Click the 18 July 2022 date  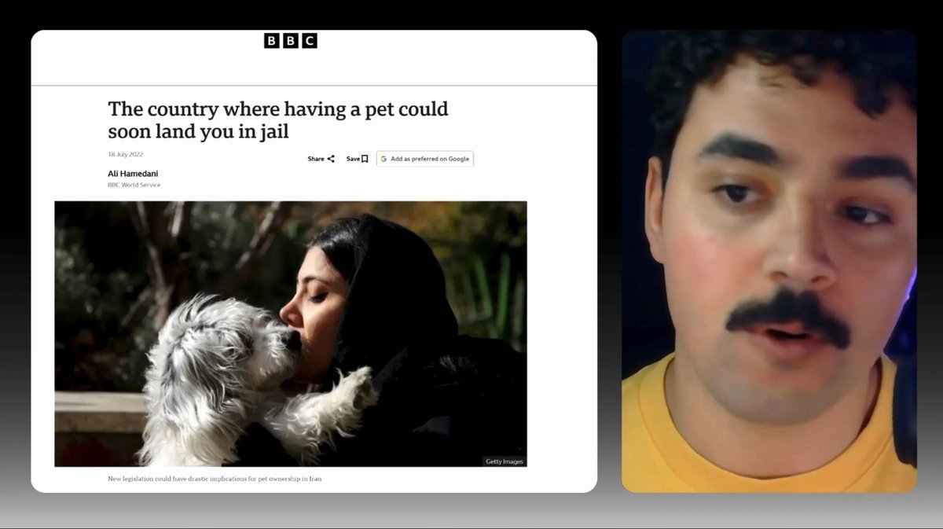(125, 154)
